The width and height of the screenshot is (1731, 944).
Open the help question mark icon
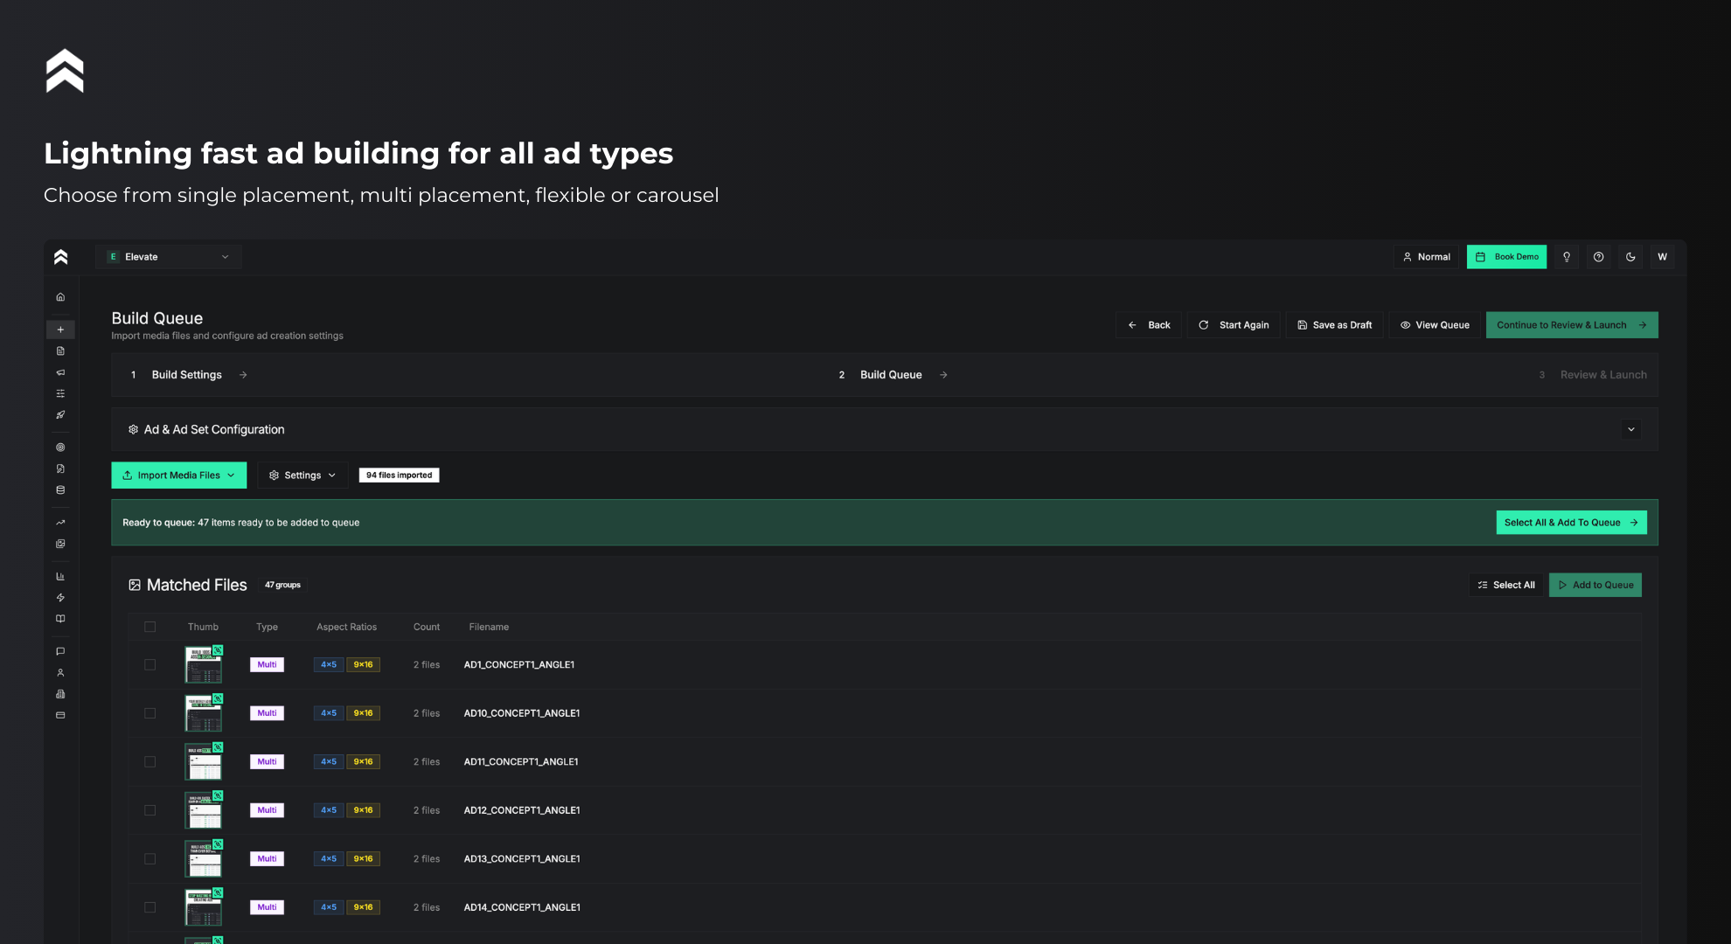point(1598,256)
